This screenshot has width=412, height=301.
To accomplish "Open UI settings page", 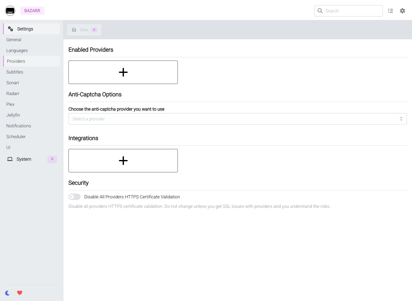I will (x=32, y=147).
